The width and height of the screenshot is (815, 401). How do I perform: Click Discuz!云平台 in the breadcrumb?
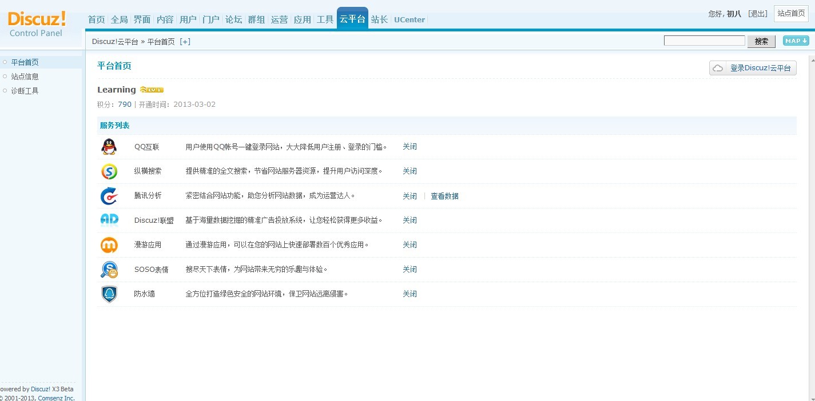pyautogui.click(x=115, y=42)
